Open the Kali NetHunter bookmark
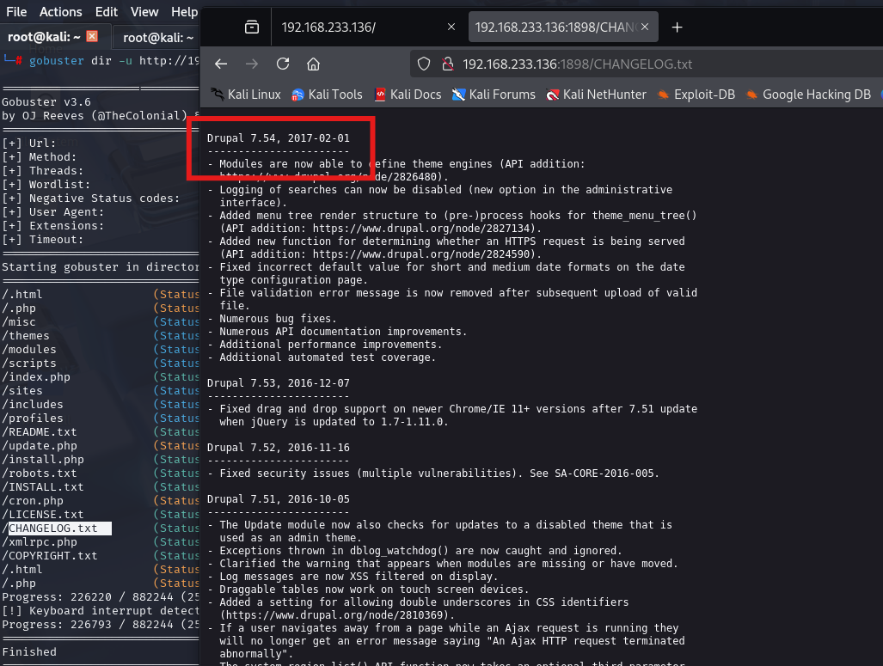Screen dimensions: 883x666 597,95
